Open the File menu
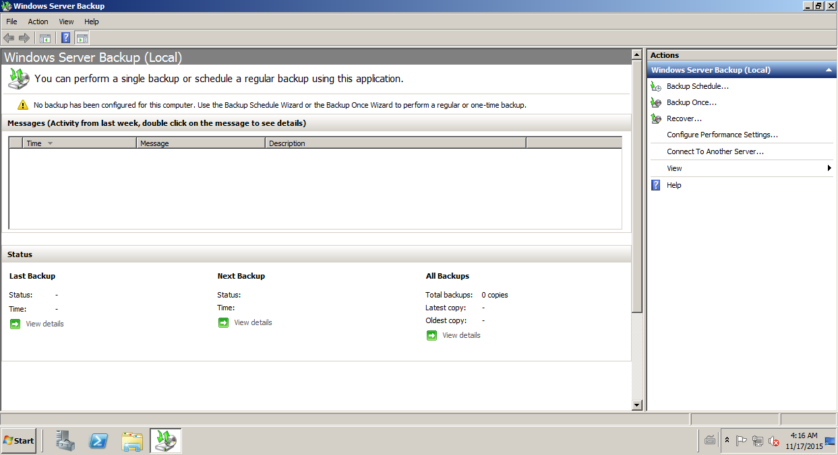 (11, 22)
